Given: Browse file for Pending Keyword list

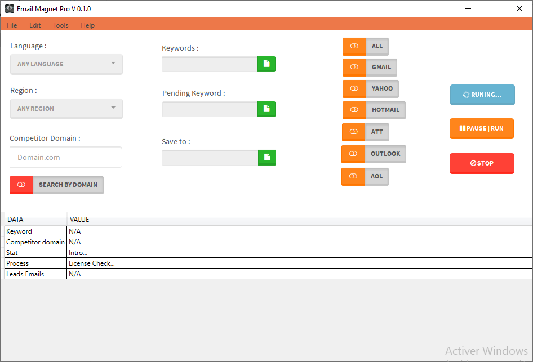Looking at the screenshot, I should pyautogui.click(x=266, y=109).
